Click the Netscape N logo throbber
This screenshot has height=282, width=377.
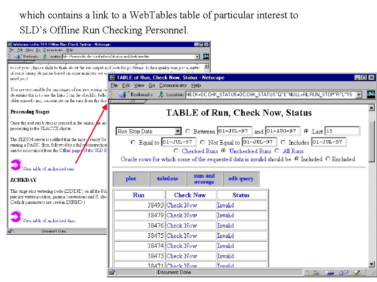[370, 94]
